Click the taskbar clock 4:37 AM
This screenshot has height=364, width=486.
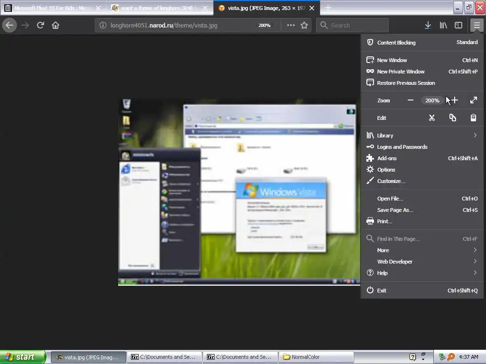tap(468, 357)
